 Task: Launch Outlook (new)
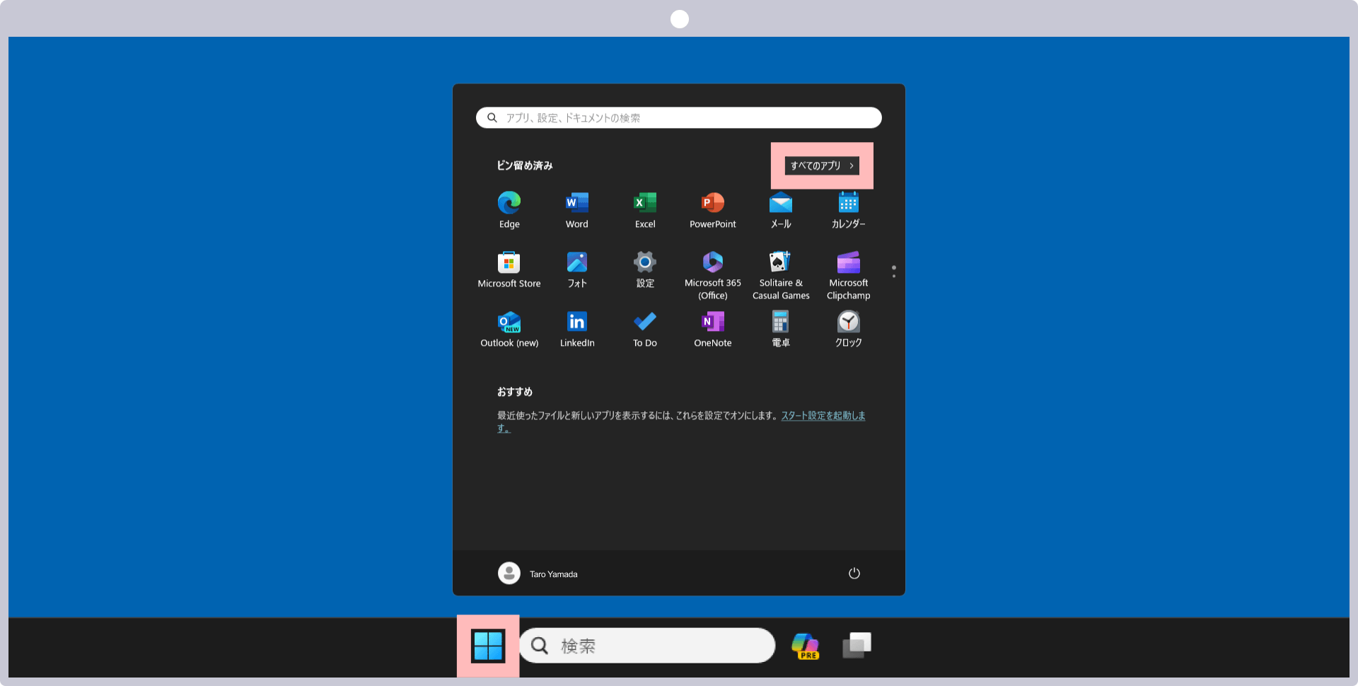click(509, 330)
